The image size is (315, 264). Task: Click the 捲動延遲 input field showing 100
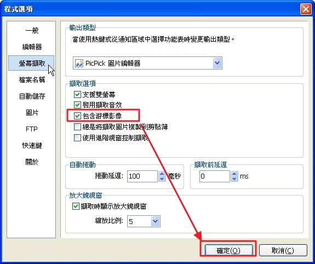click(x=142, y=176)
